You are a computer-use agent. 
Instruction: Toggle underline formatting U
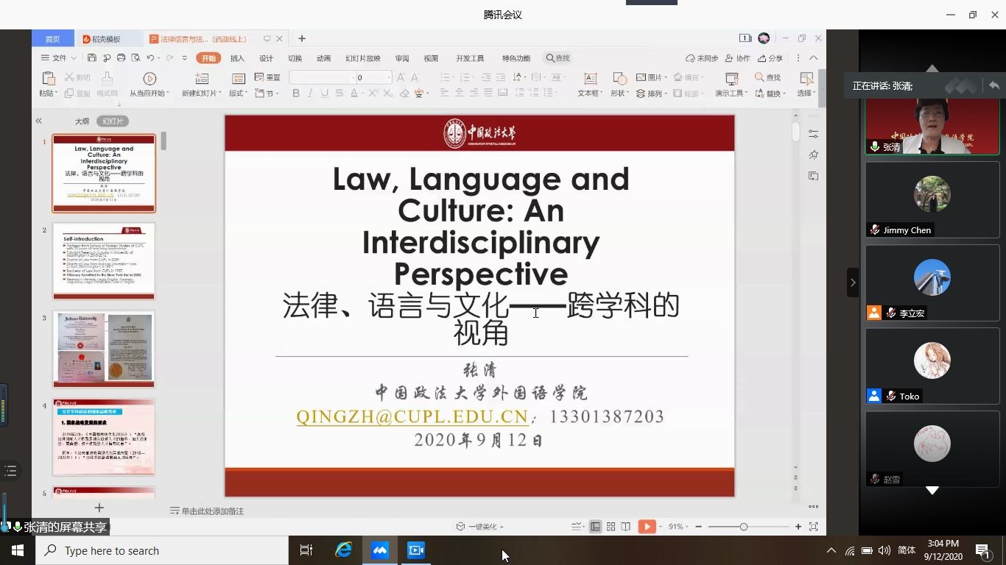[325, 93]
